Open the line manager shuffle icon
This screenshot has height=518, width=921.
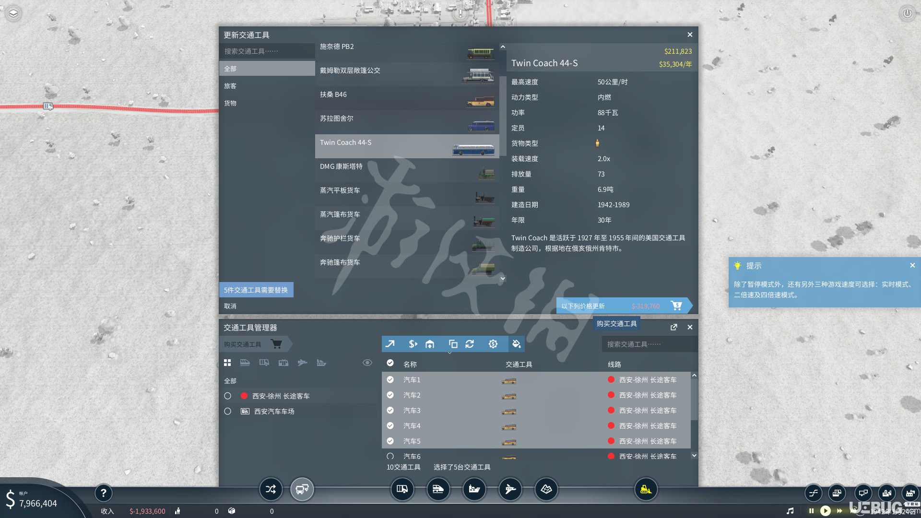[271, 489]
